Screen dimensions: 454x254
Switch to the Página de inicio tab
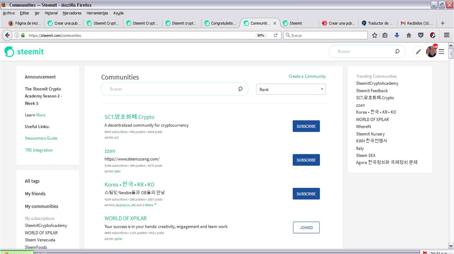tap(25, 23)
